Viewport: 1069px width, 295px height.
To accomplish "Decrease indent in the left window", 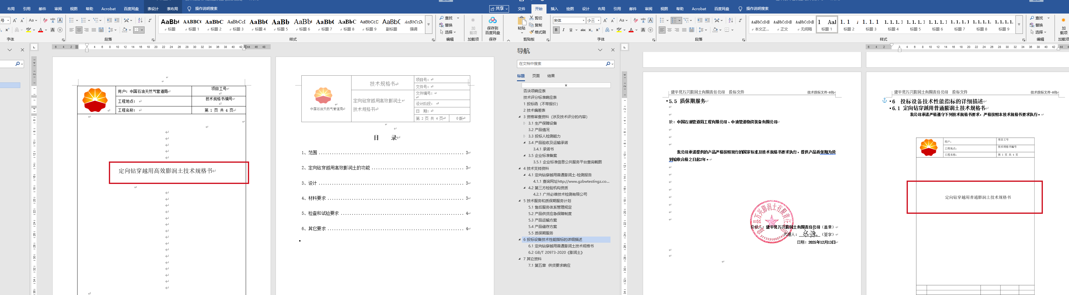I will pyautogui.click(x=109, y=20).
